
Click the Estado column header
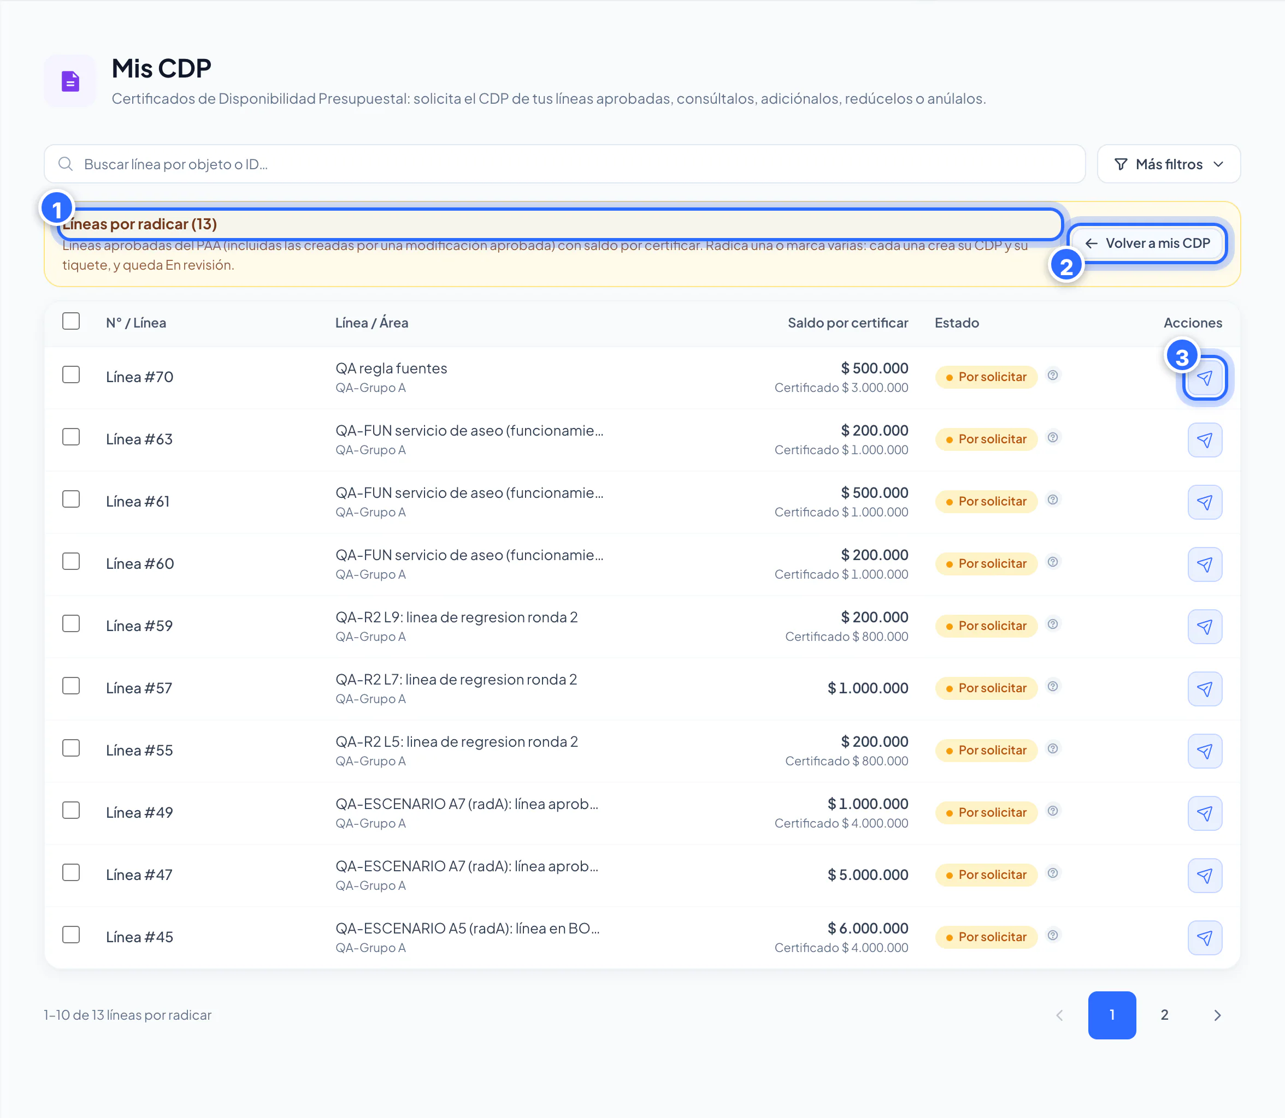click(x=957, y=323)
